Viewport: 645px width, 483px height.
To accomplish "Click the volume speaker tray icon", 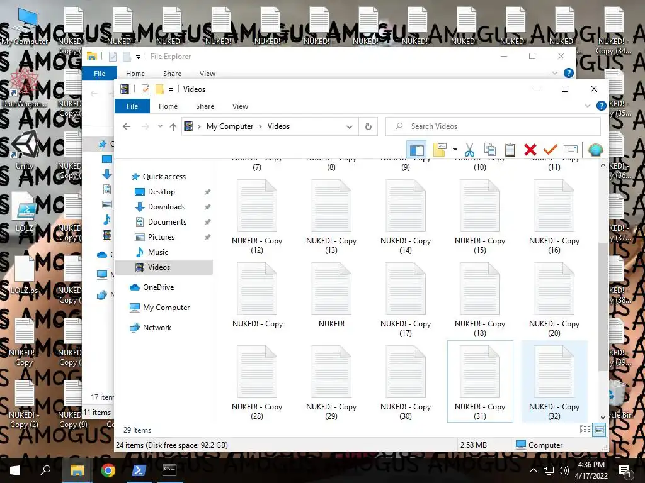I will pos(563,470).
